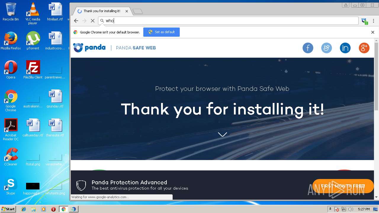The image size is (379, 213).
Task: Launch Acrobat Reader DC shortcut
Action: click(x=11, y=130)
